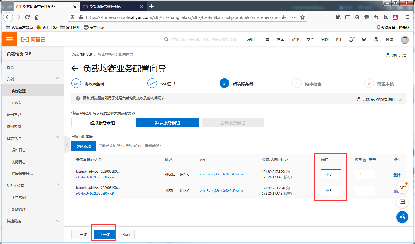
Task: Click the first server's port field
Action: pyautogui.click(x=331, y=174)
